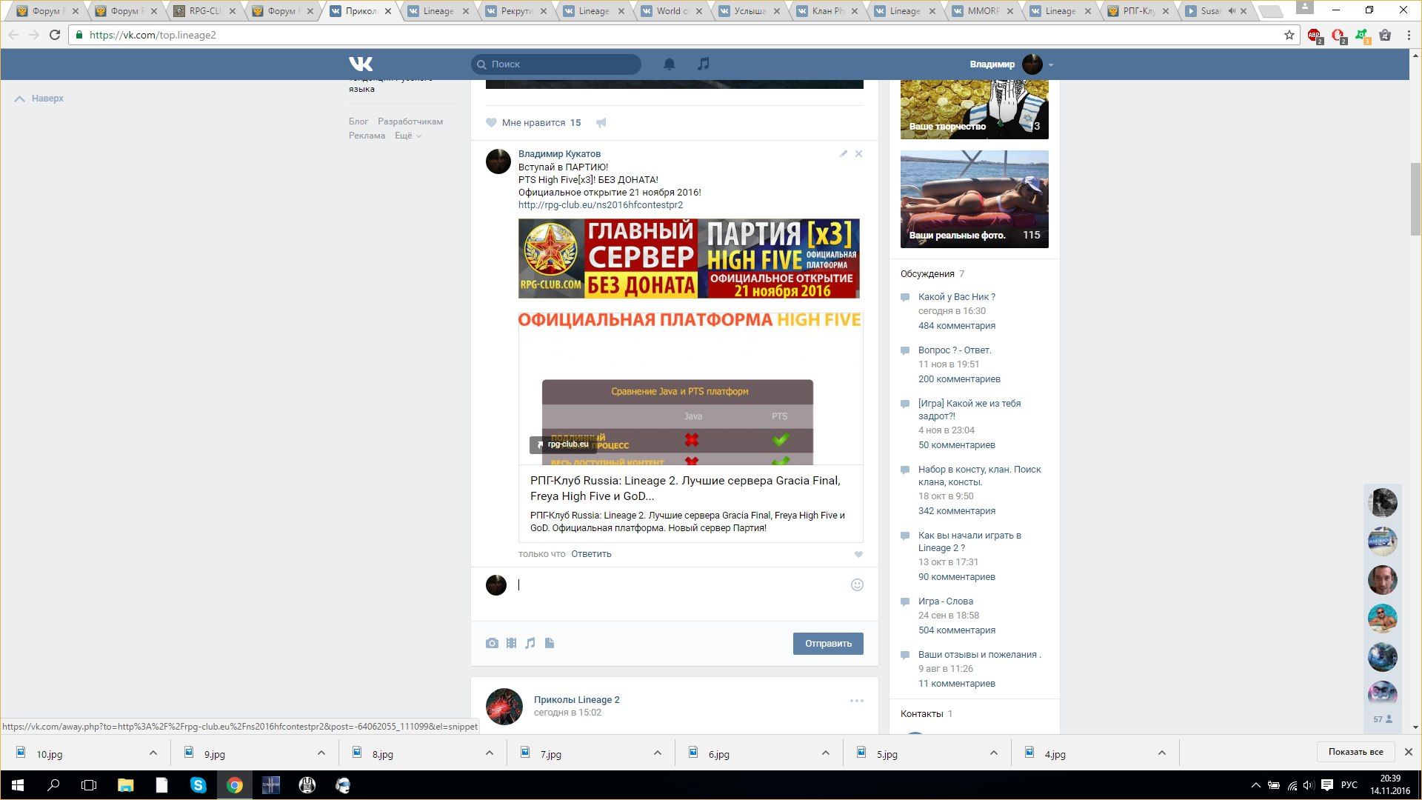Open options arrow for 6.jpg download
The height and width of the screenshot is (800, 1422).
pos(826,753)
